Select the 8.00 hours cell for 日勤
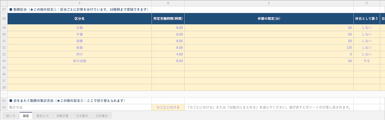 point(168,28)
